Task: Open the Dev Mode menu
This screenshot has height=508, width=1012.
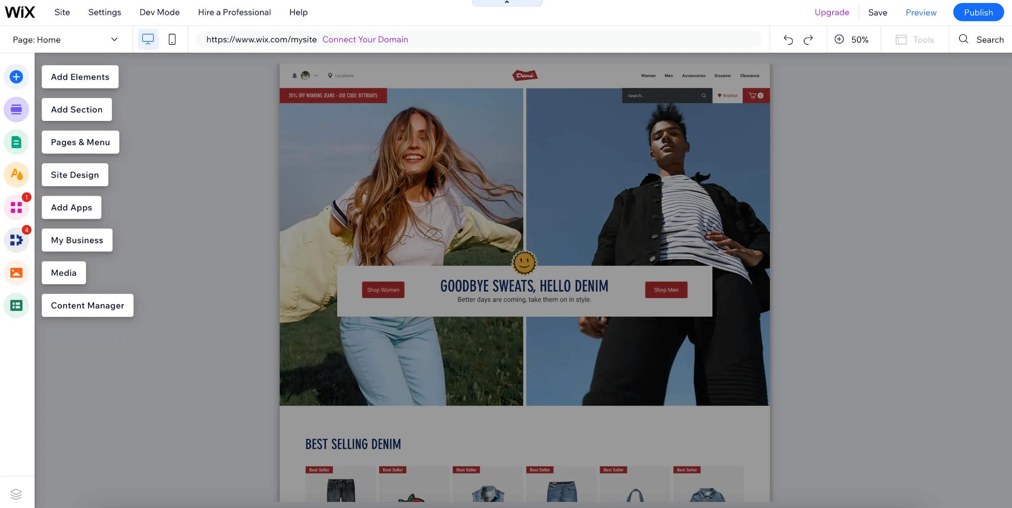Action: pyautogui.click(x=159, y=12)
